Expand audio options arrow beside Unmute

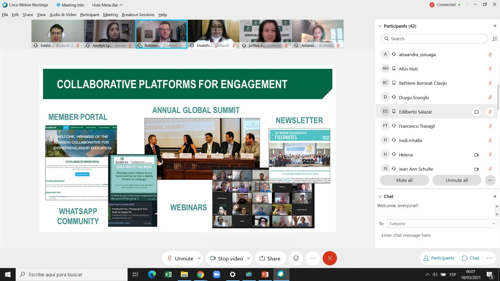point(199,258)
